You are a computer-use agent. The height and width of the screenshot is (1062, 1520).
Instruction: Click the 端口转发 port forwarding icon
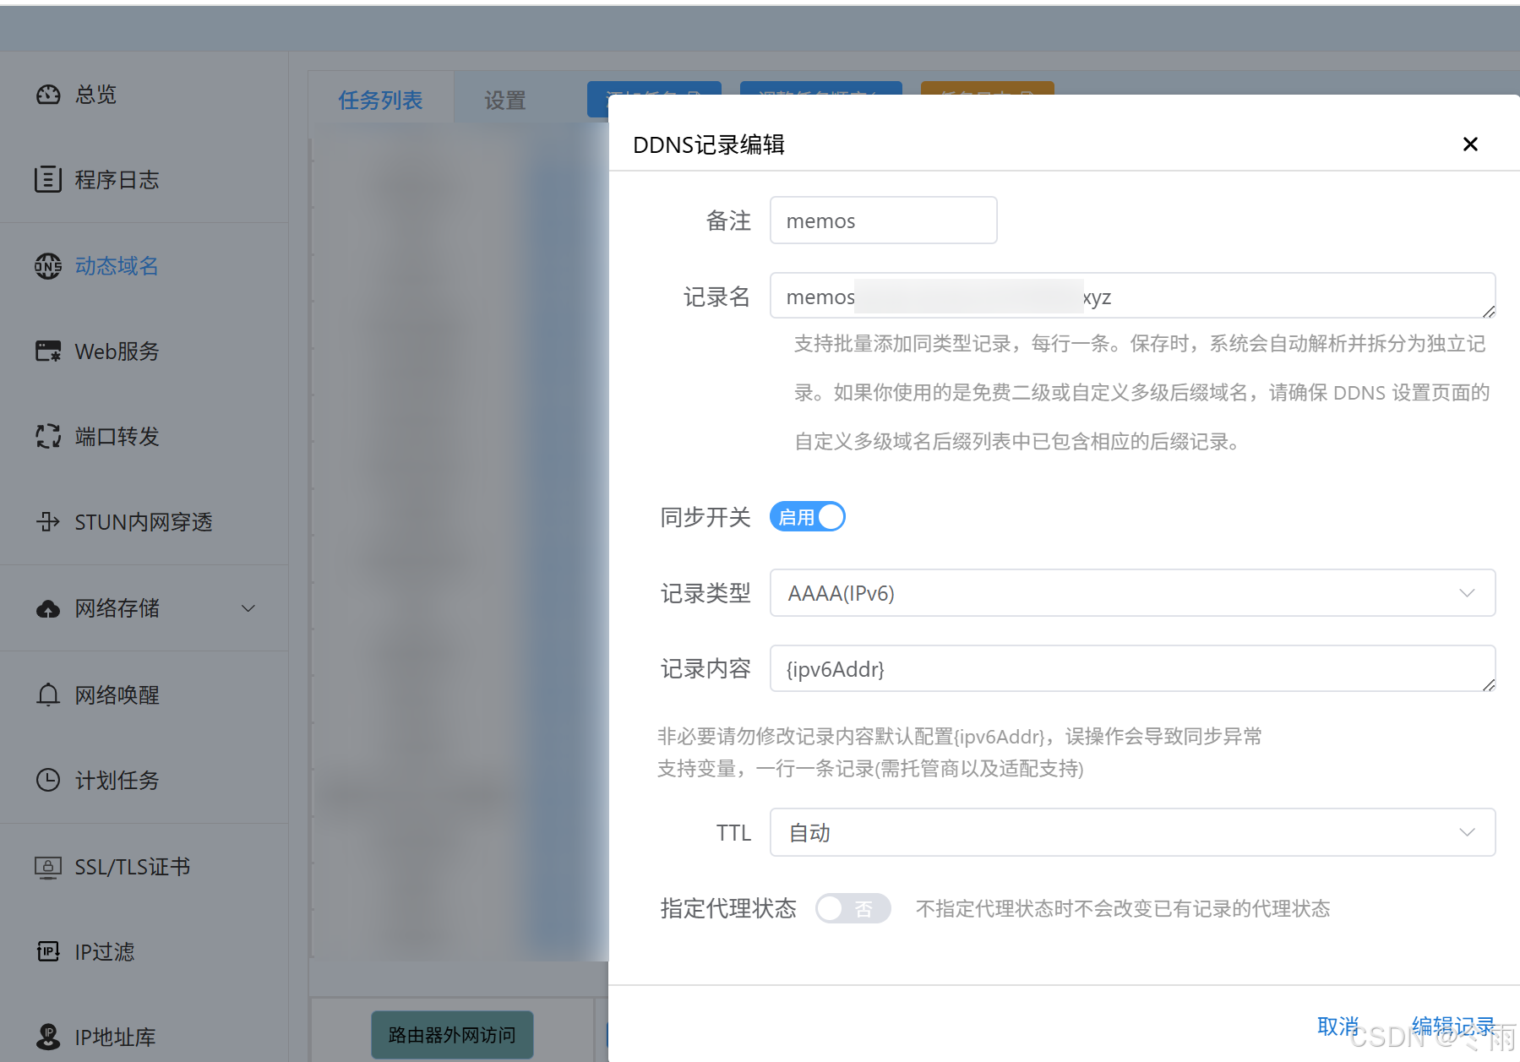point(48,437)
